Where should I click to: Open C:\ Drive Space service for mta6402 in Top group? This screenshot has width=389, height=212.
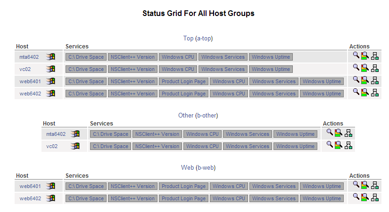point(86,57)
